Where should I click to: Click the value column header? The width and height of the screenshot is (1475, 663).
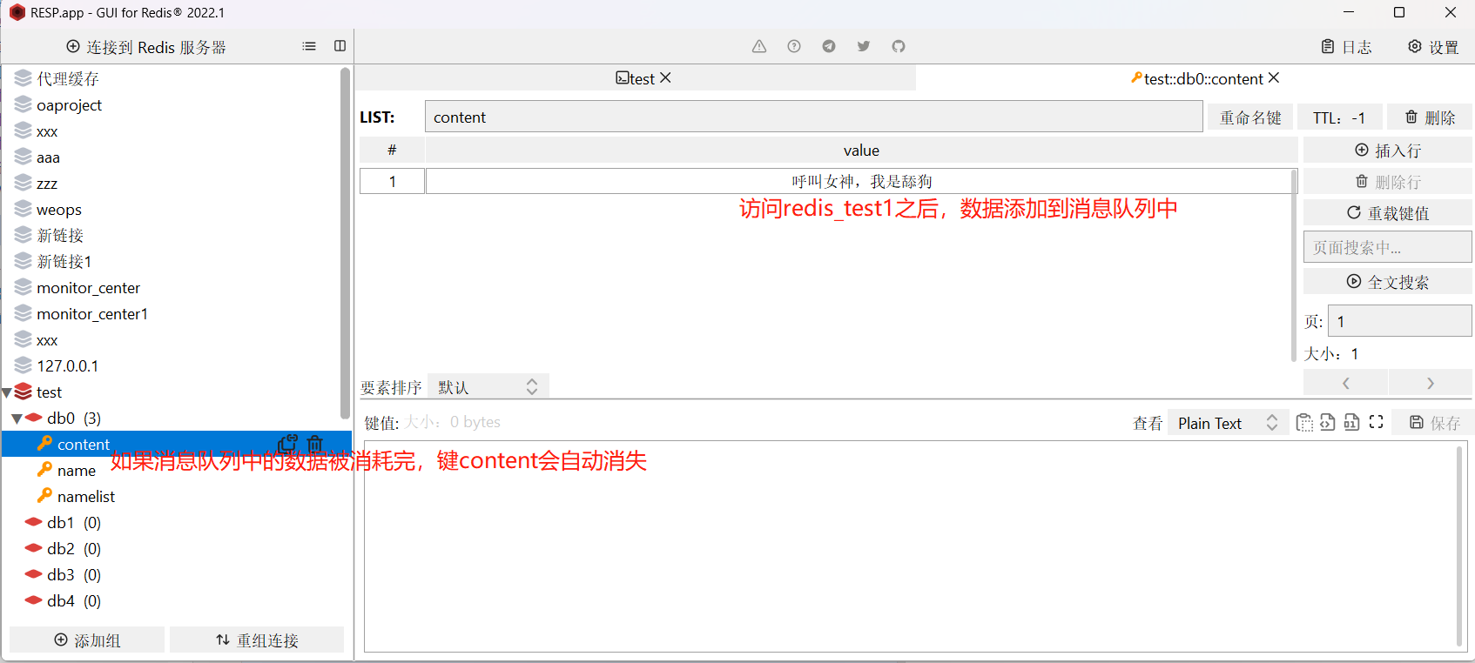point(861,150)
